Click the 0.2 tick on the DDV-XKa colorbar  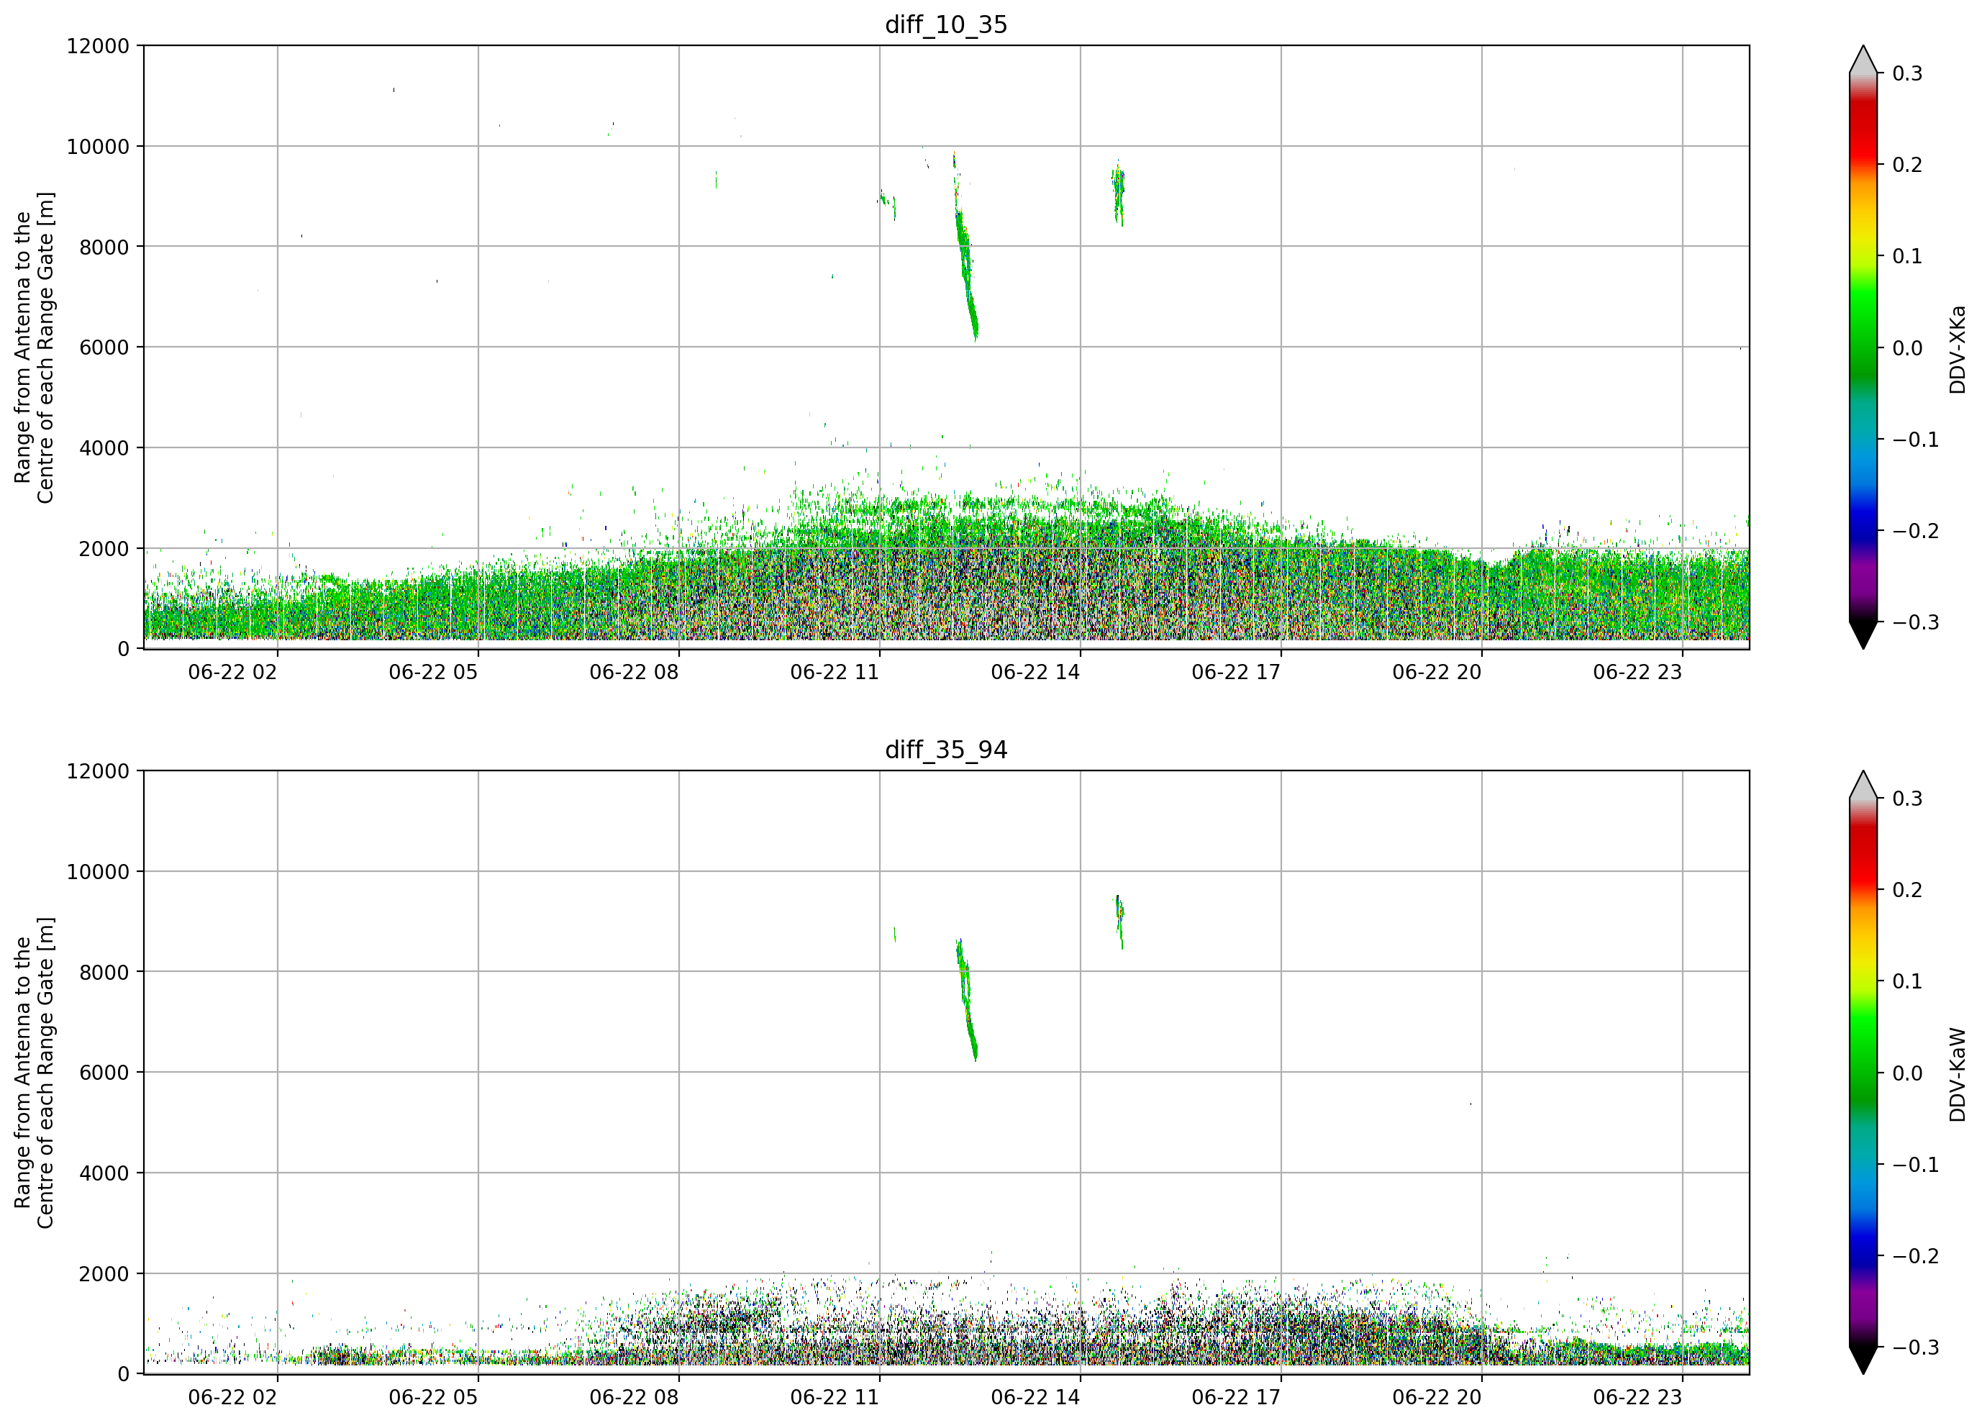tap(1908, 165)
